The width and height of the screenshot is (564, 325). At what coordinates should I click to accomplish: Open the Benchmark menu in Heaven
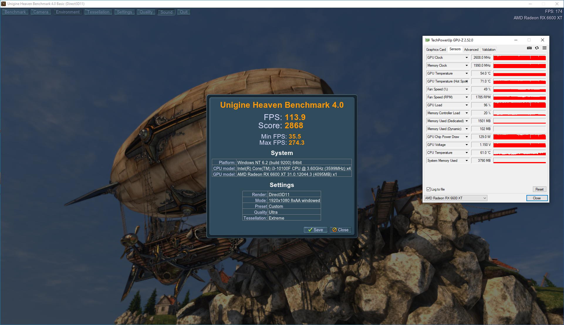tap(15, 12)
